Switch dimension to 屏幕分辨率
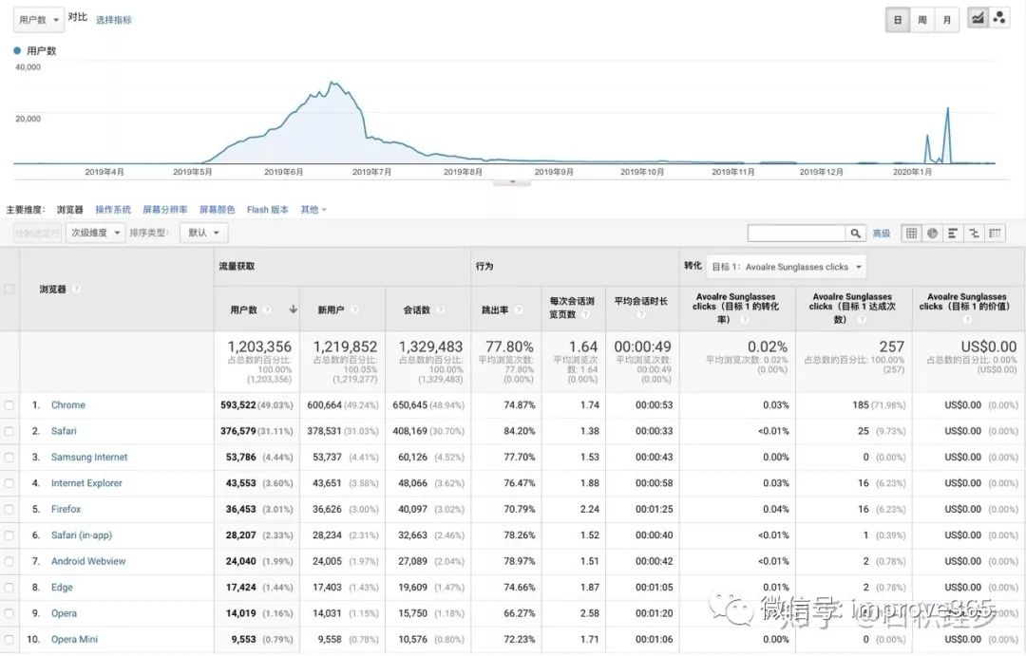 (165, 209)
